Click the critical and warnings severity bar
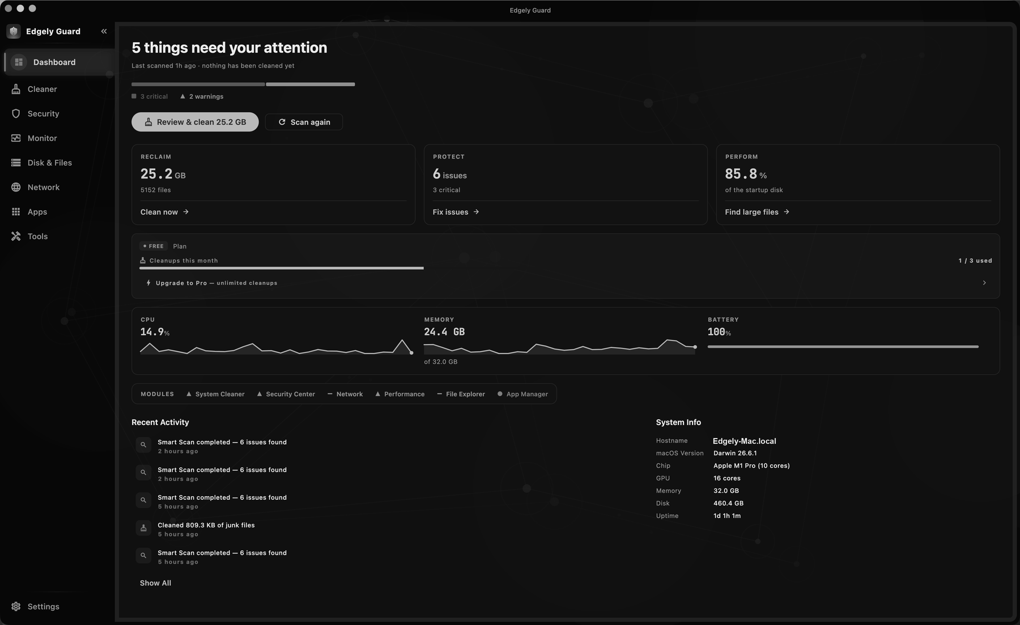The image size is (1020, 625). [x=243, y=84]
